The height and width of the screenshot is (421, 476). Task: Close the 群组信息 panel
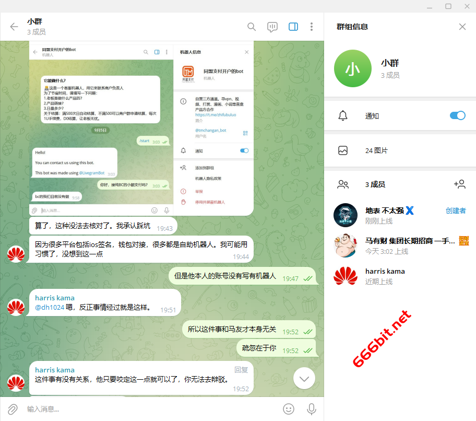tap(462, 27)
